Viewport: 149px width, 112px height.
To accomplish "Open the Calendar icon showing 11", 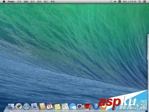I will click(49, 106).
